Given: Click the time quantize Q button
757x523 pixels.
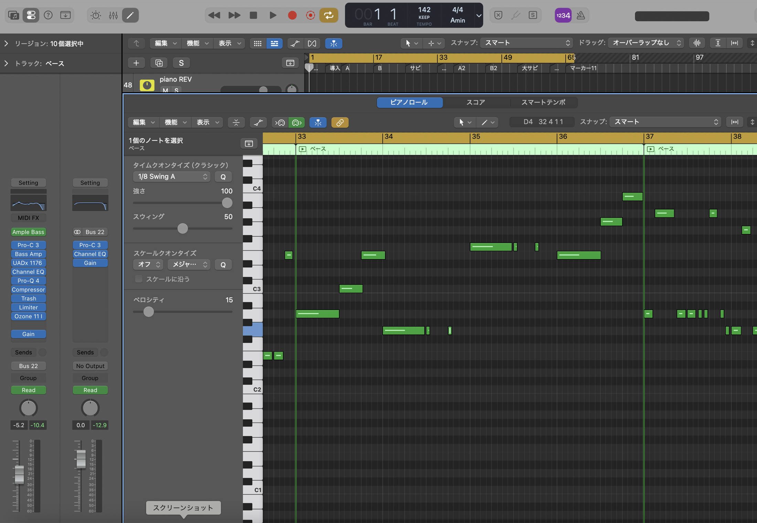Looking at the screenshot, I should pos(223,177).
